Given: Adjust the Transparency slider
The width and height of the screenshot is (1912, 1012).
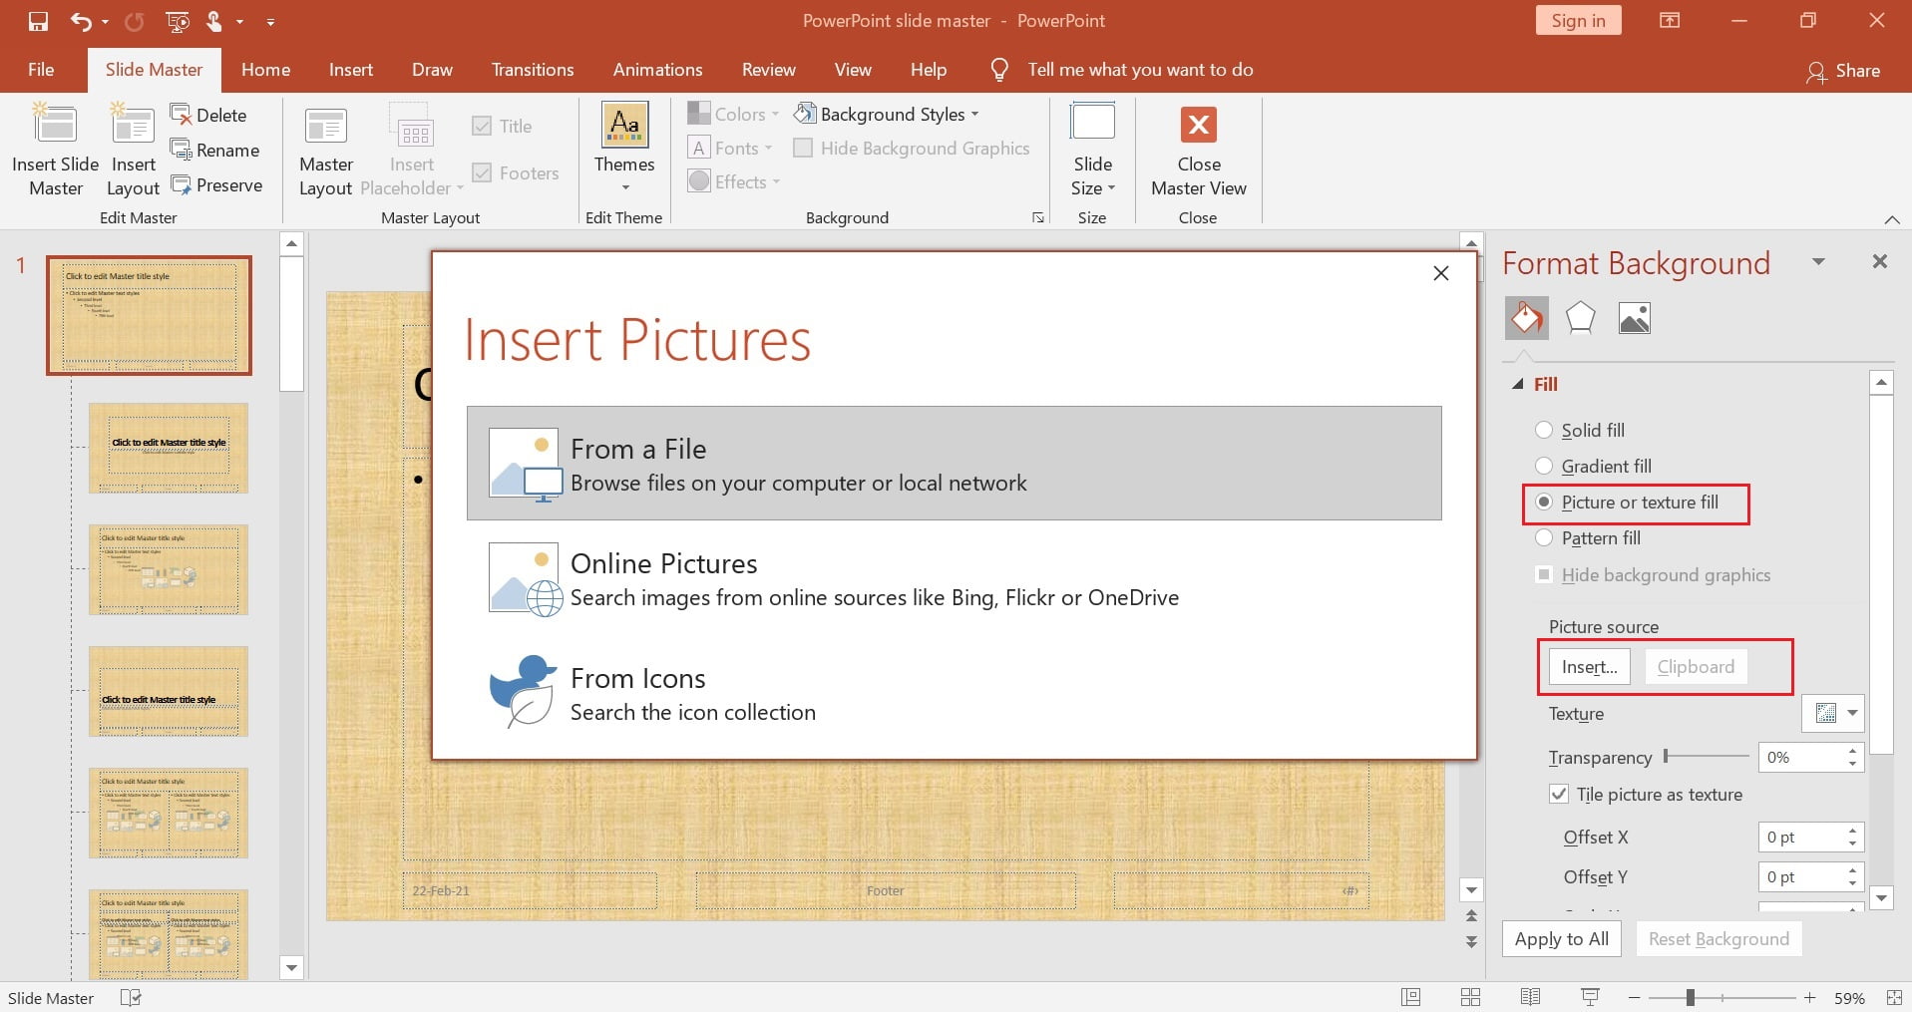Looking at the screenshot, I should [1666, 756].
